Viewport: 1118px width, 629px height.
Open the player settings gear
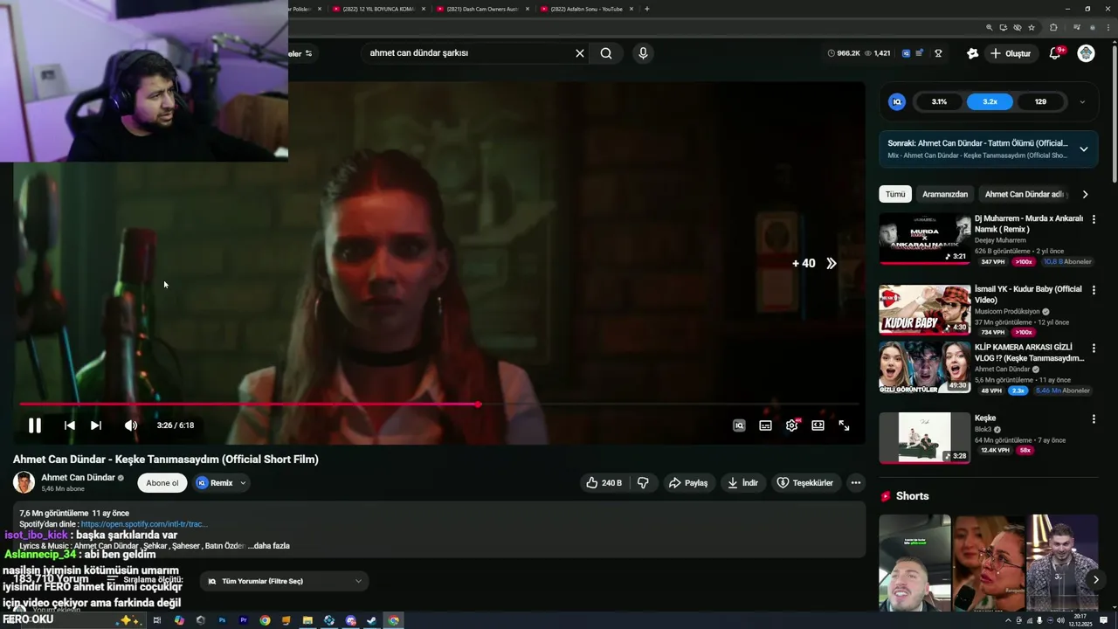(791, 425)
